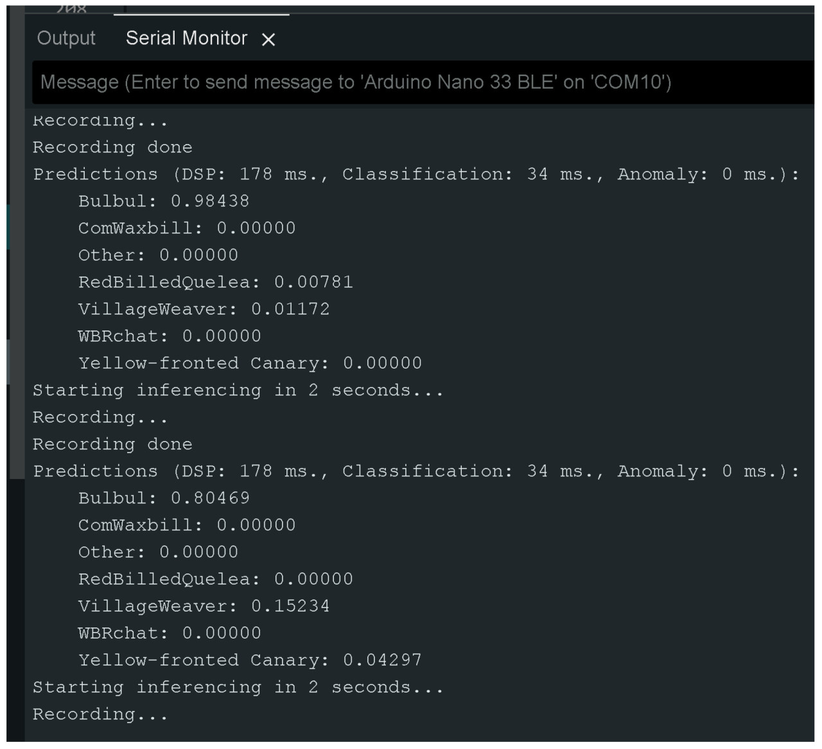
Task: Select the Bulbul: 0.80469 second prediction
Action: 164,498
